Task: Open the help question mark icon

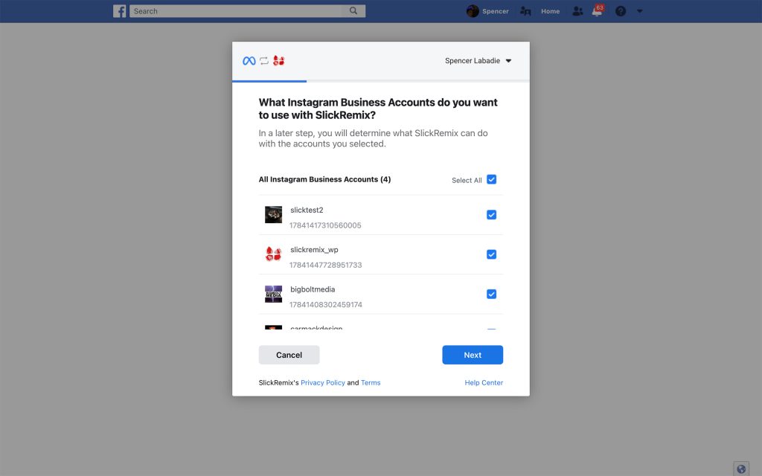Action: click(x=621, y=11)
